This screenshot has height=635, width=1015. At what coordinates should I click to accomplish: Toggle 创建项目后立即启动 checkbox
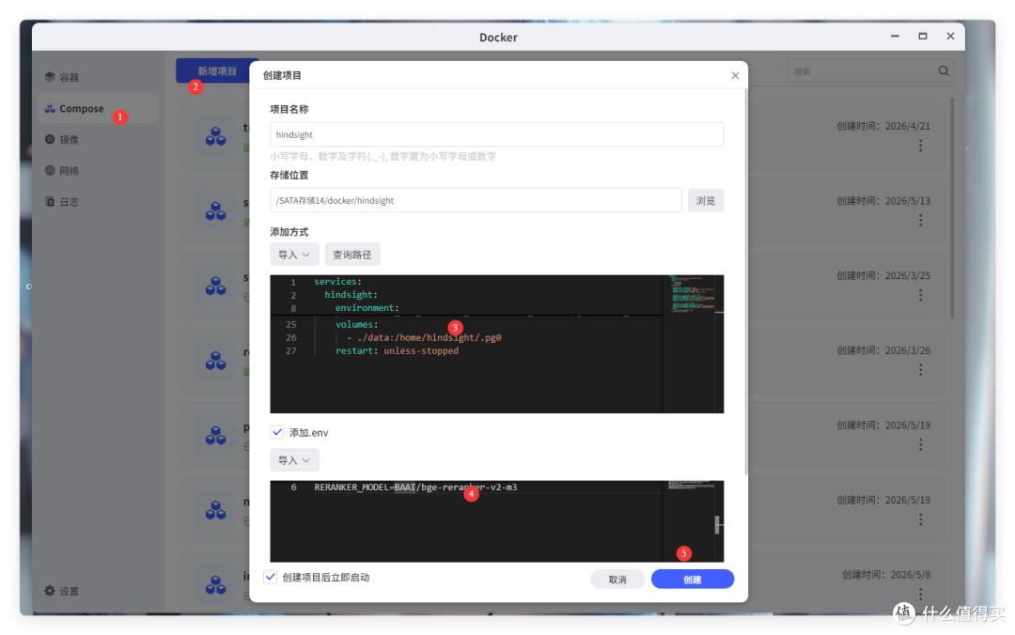(x=271, y=577)
